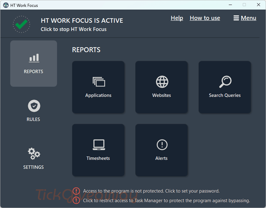Close the HT Work Focus window
Image resolution: width=266 pixels, height=208 pixels.
(258, 5)
